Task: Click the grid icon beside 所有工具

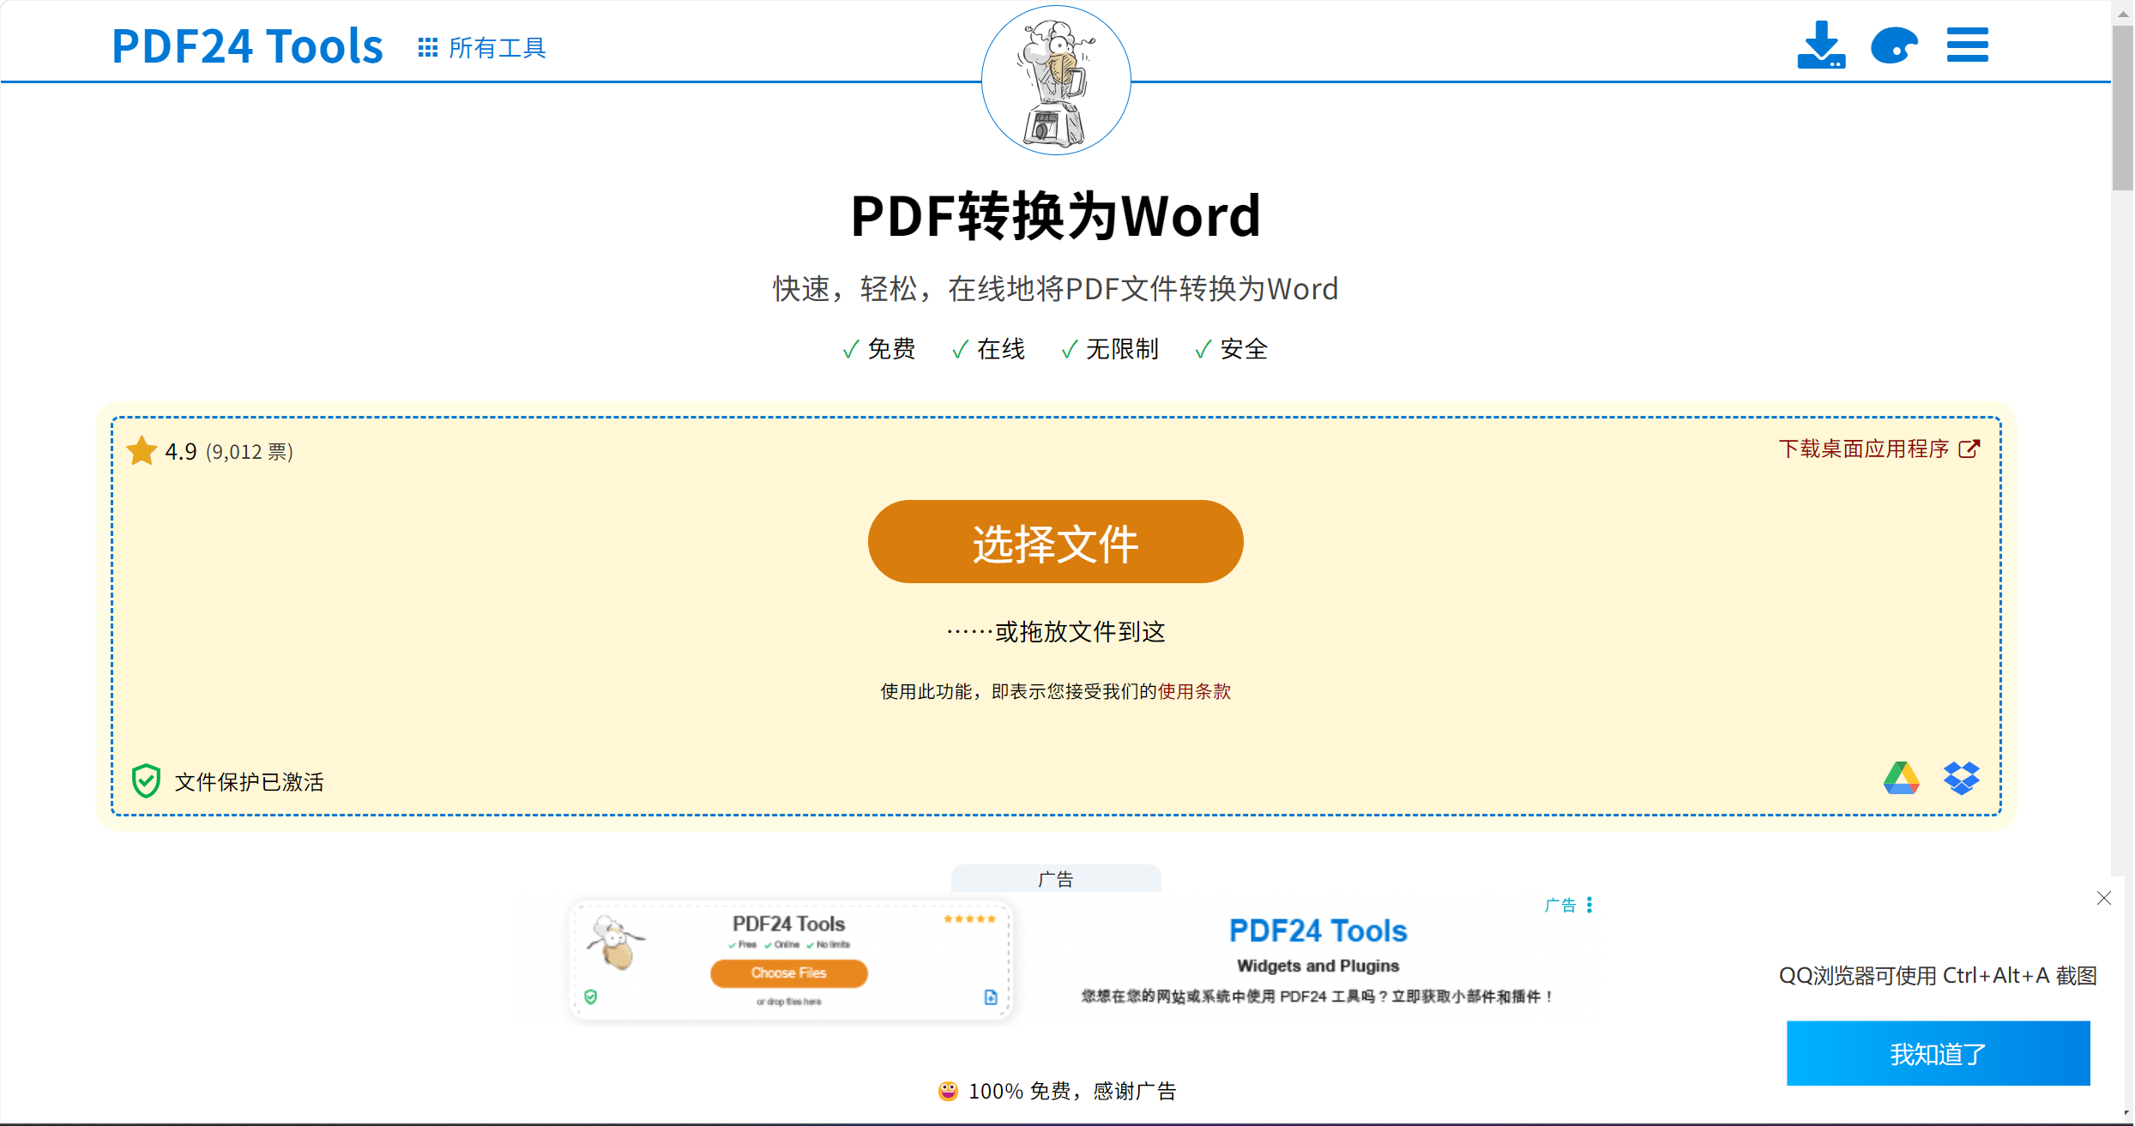Action: 427,47
